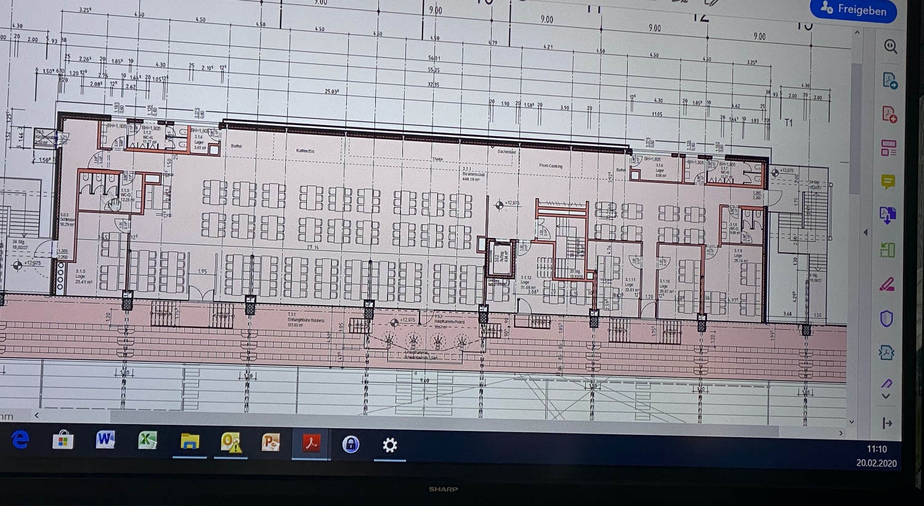Select the Edit PDF layout tool

[888, 148]
